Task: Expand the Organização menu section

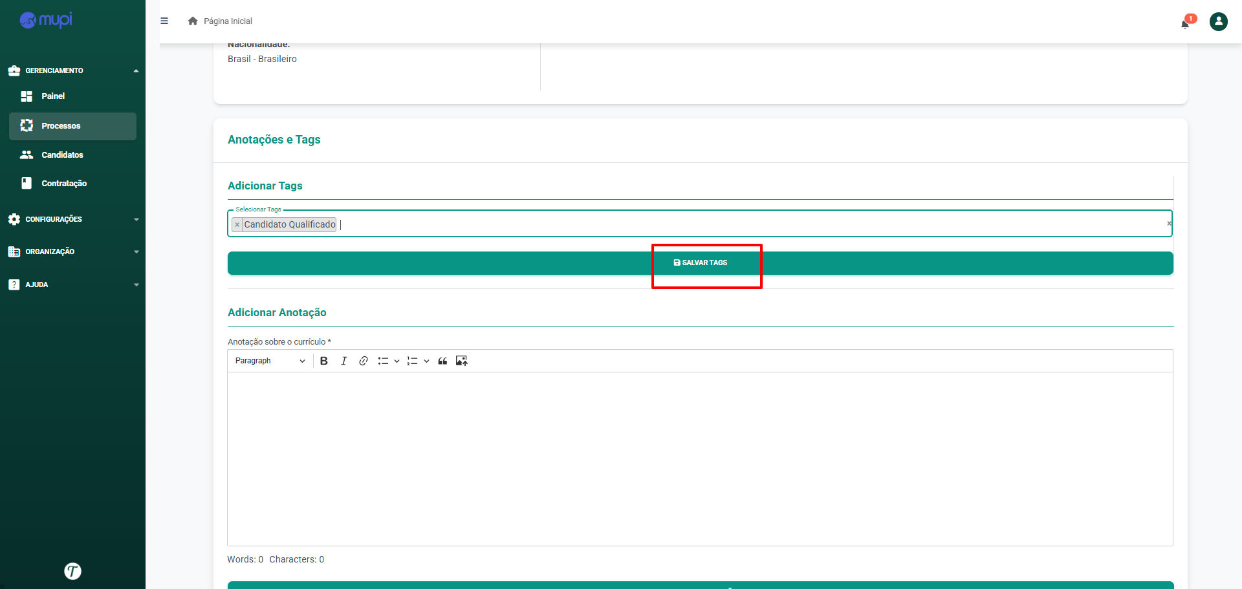Action: 72,252
